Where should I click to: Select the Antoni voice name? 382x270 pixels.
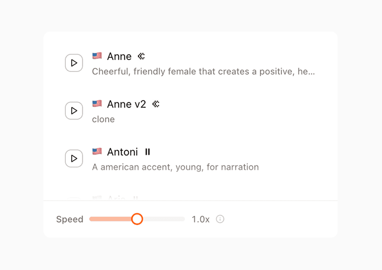(122, 152)
